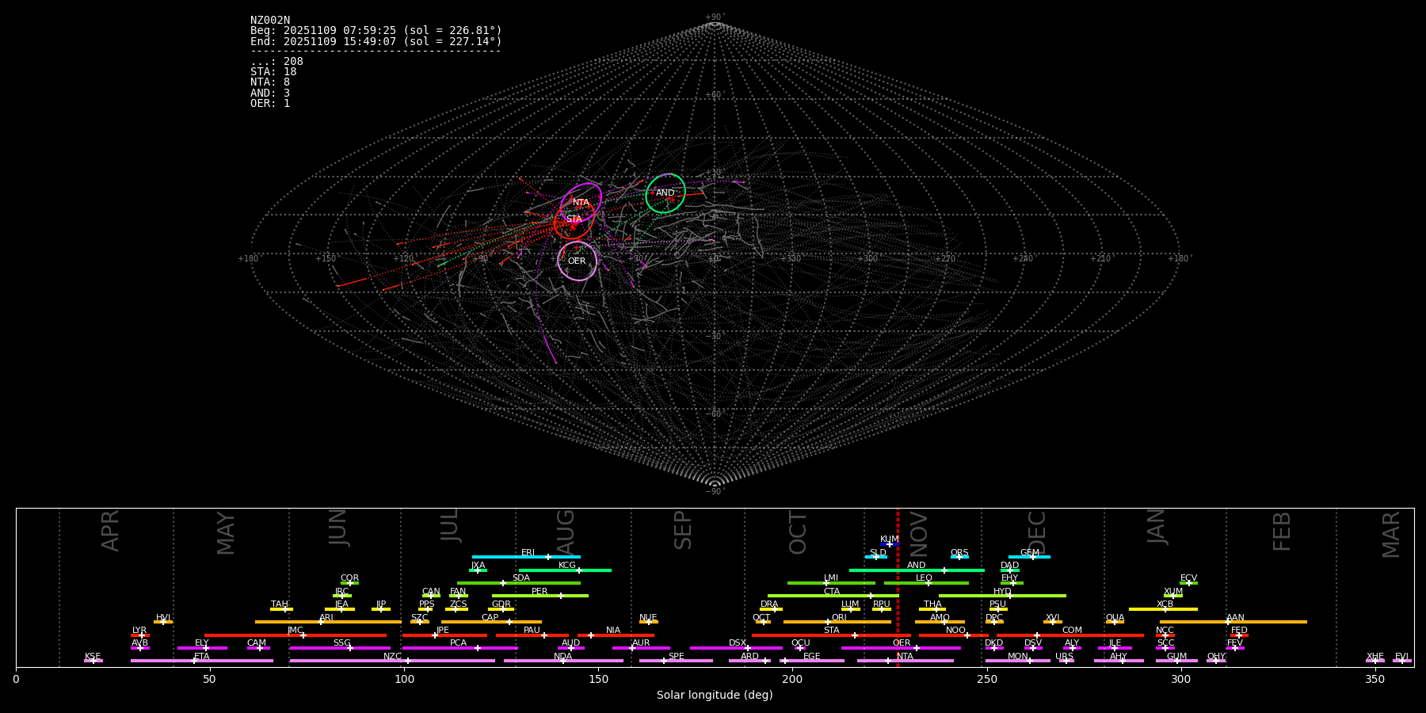Viewport: 1426px width, 713px height.
Task: Click the red dashed current solar longitude line
Action: 898,587
